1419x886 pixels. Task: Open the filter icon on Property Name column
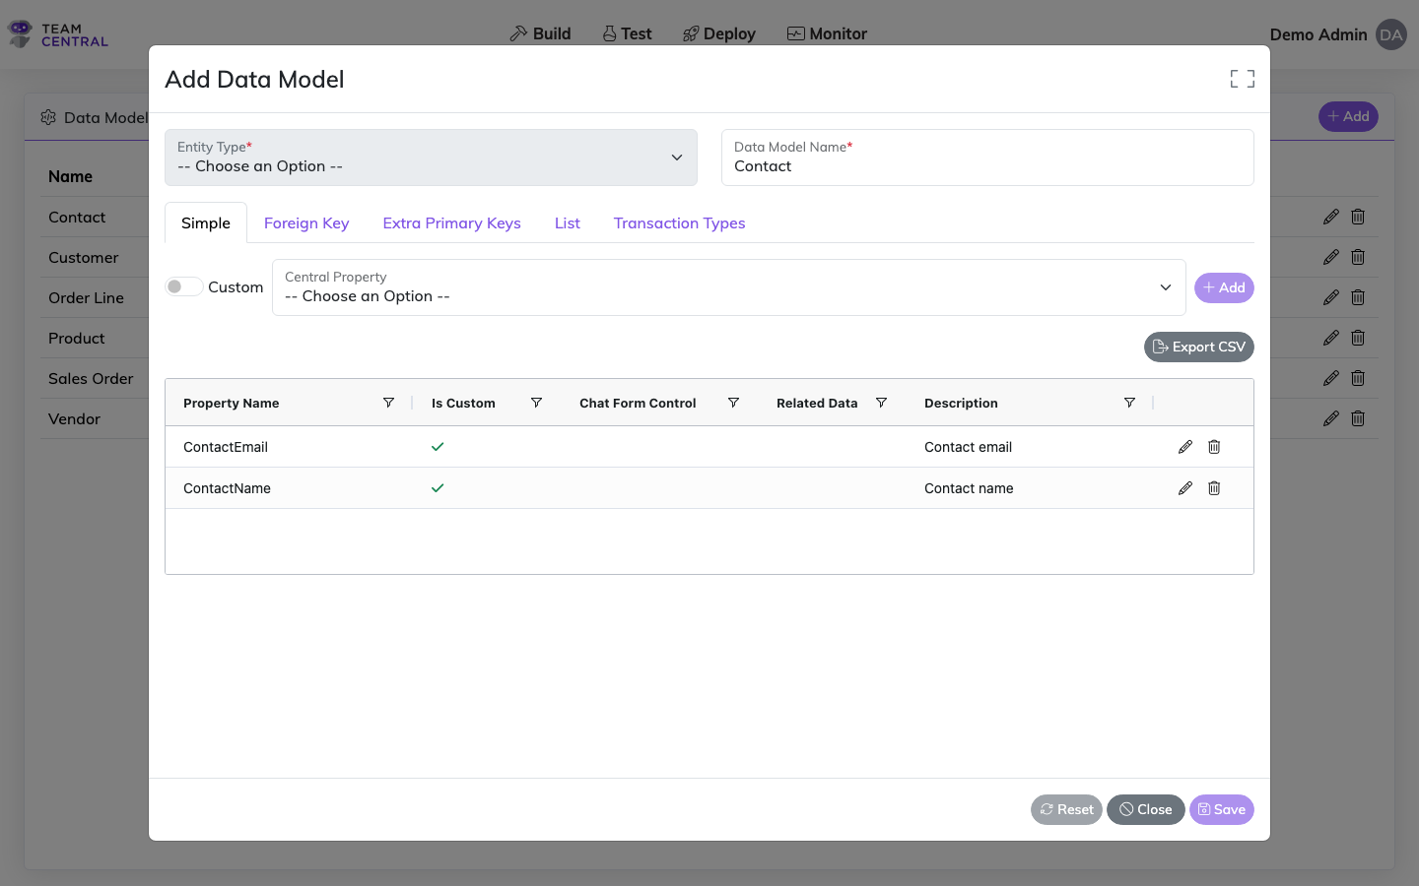point(388,403)
